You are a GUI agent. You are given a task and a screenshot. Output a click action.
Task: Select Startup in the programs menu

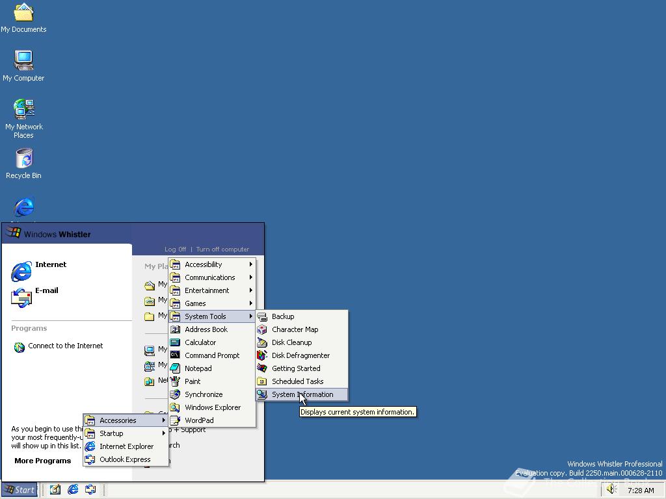point(126,433)
